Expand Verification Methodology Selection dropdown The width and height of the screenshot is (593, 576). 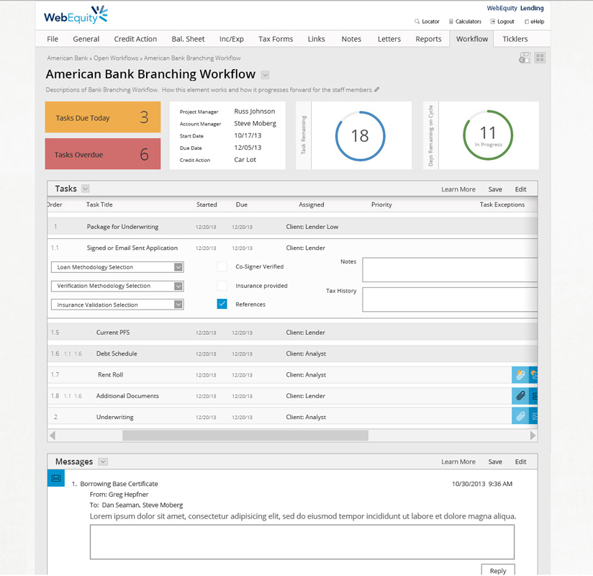coord(178,286)
